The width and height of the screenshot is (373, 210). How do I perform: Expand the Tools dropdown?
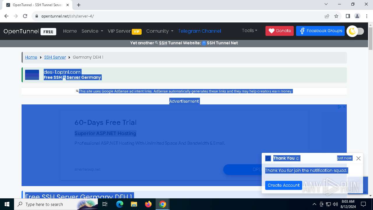click(x=250, y=30)
